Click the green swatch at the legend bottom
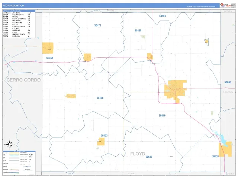This screenshot has height=179, width=238. [x=14, y=174]
